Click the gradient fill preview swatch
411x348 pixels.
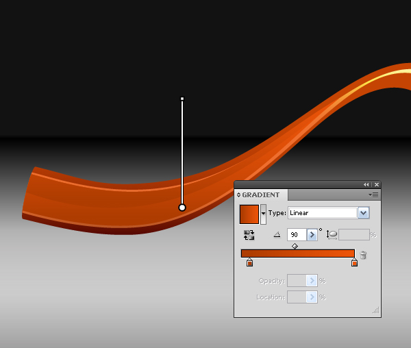pyautogui.click(x=249, y=214)
